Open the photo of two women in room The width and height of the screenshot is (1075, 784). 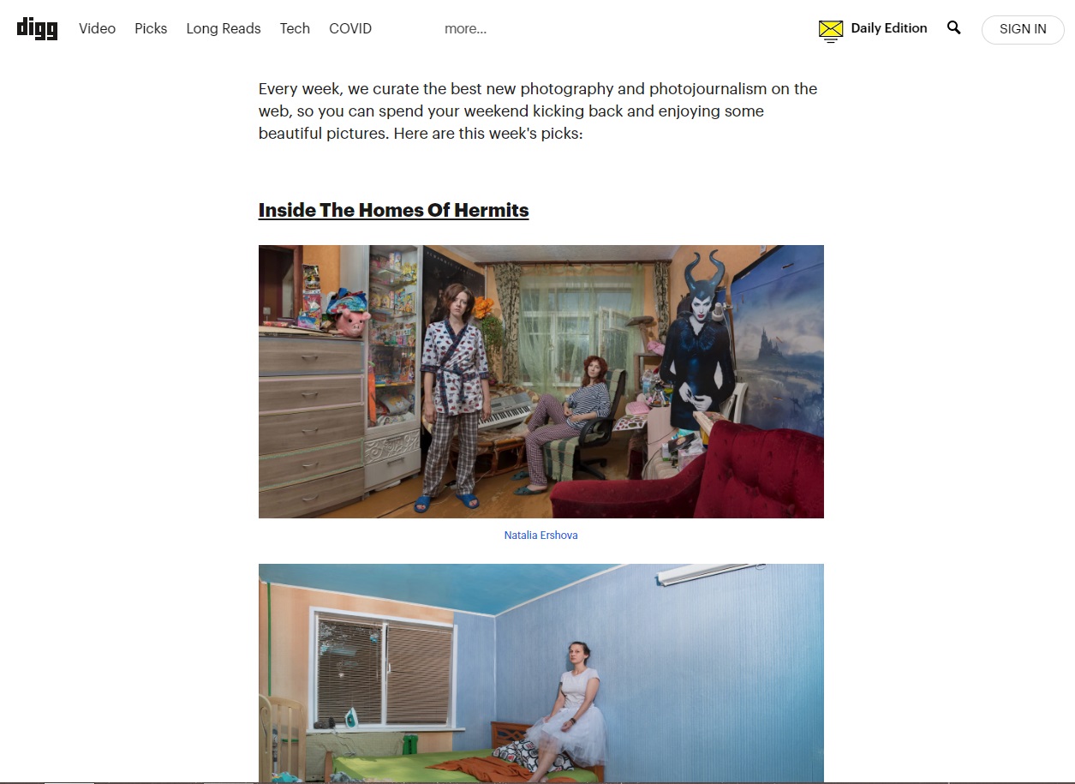coord(541,381)
